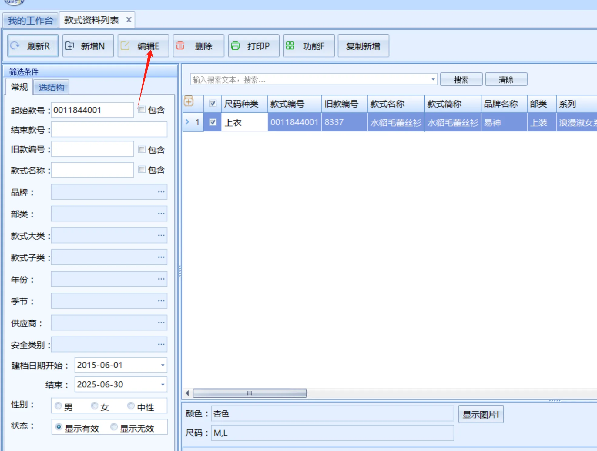Open the 功能F functions grid icon
597x451 pixels.
coord(290,46)
